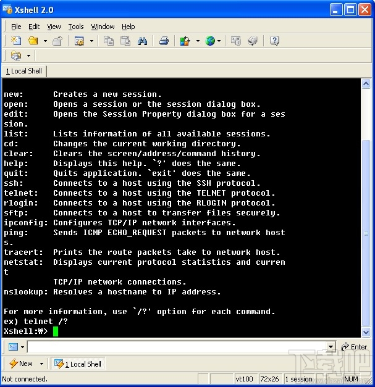This screenshot has width=375, height=387.
Task: Expand the New button dropdown arrow
Action: [41, 364]
